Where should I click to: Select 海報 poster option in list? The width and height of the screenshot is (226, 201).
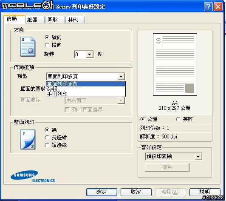86,89
